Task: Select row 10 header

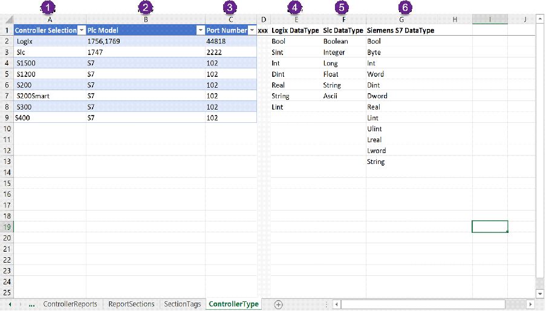Action: coord(7,129)
